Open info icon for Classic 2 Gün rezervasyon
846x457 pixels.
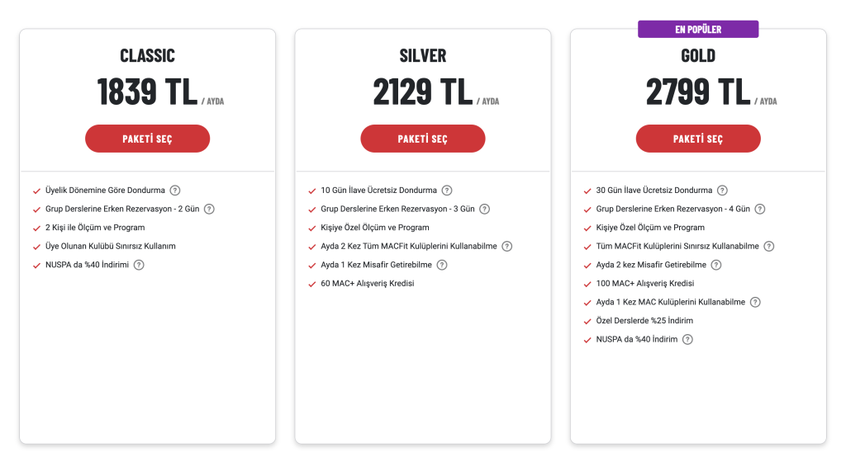click(209, 209)
